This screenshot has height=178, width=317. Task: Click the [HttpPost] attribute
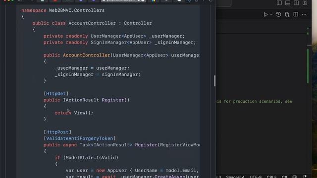click(x=57, y=132)
